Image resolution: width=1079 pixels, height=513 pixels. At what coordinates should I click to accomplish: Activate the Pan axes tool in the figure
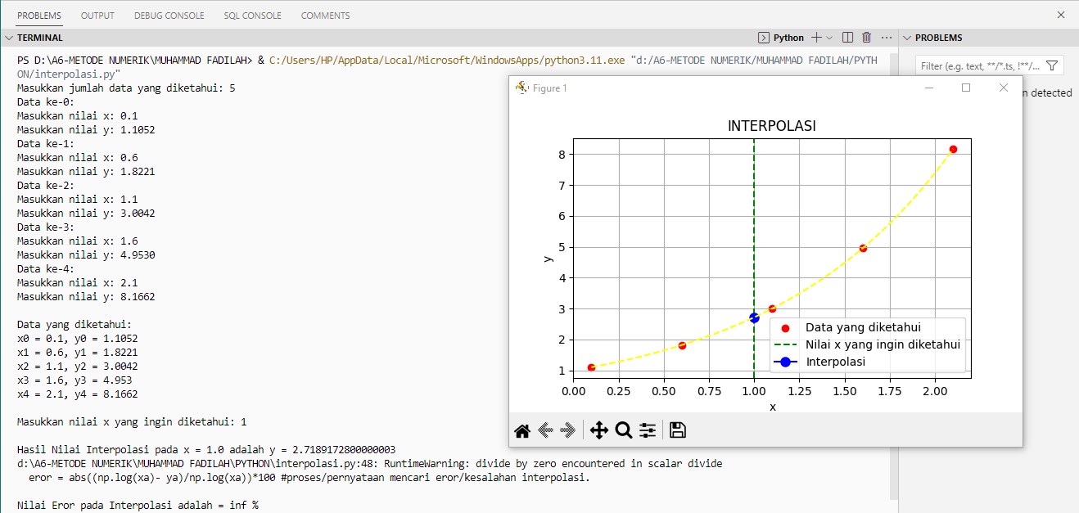click(x=598, y=430)
